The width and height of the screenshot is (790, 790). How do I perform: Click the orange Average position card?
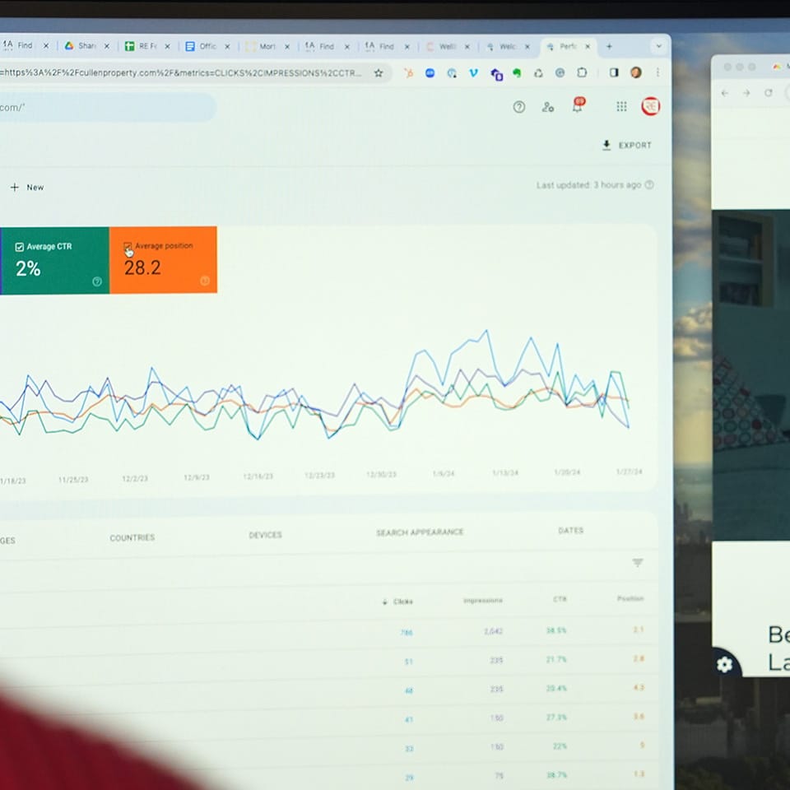163,259
